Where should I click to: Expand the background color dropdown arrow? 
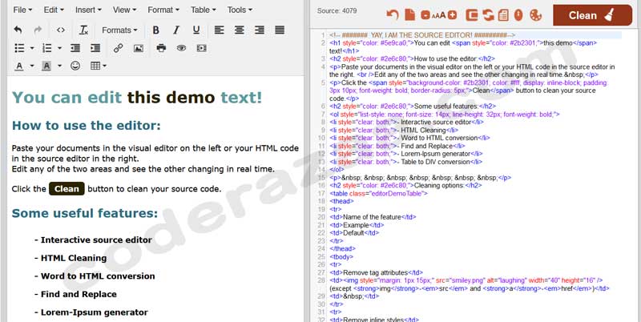pyautogui.click(x=59, y=66)
